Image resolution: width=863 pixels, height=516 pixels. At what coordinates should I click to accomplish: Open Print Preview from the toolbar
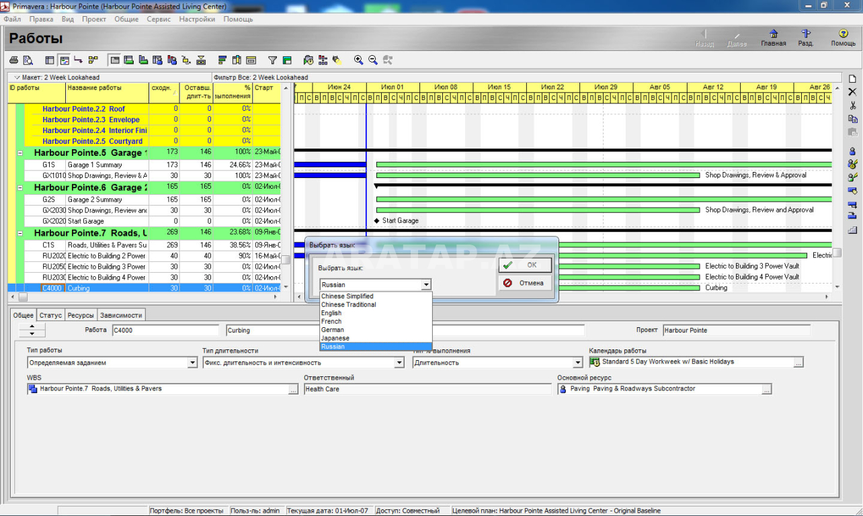tap(28, 60)
